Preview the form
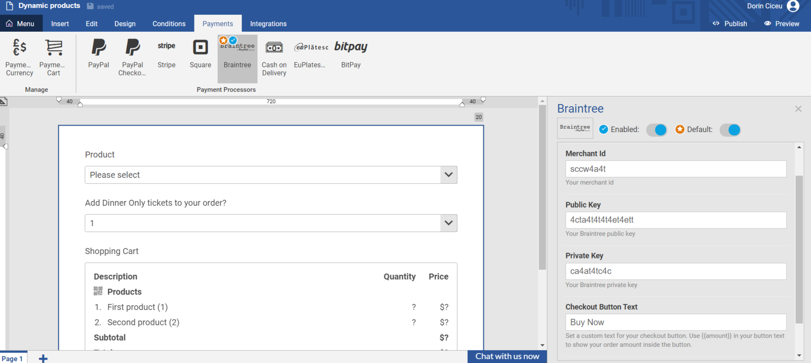 pos(782,24)
